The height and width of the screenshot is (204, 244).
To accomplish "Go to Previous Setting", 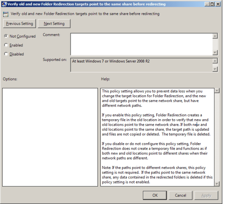I will pyautogui.click(x=19, y=24).
